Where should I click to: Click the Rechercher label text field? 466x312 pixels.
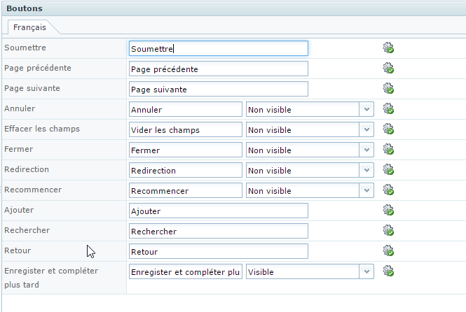coord(219,231)
